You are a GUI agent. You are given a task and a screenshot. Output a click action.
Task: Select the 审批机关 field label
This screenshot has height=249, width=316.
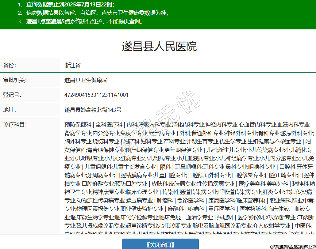tap(15, 80)
